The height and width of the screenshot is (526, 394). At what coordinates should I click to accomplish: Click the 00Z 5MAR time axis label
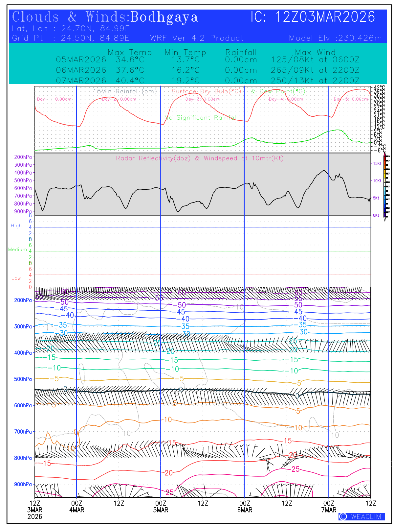161,506
